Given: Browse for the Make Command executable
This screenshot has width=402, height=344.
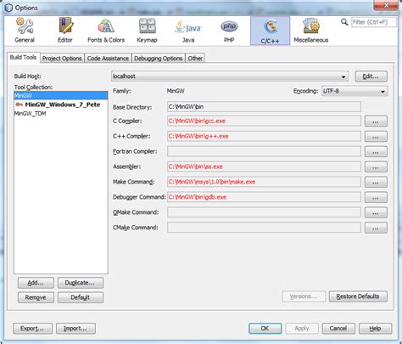Looking at the screenshot, I should point(376,182).
